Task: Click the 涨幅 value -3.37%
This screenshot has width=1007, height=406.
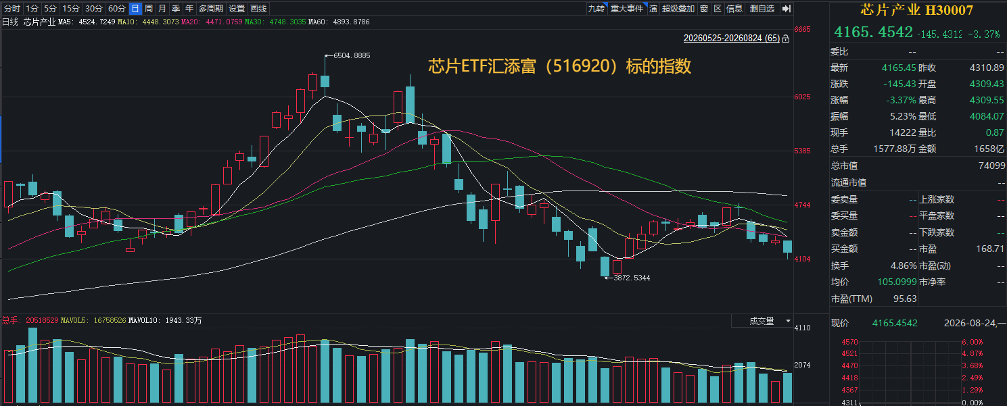Action: point(901,100)
